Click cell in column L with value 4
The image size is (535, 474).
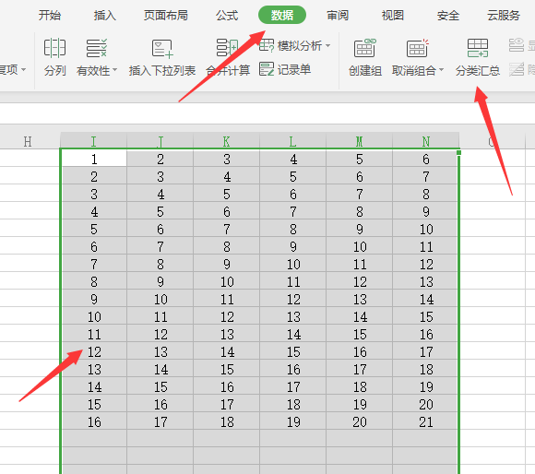tap(292, 159)
